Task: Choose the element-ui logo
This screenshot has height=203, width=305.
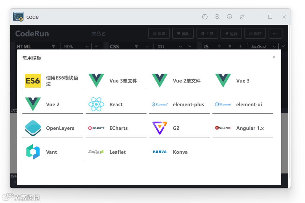Action: [223, 104]
